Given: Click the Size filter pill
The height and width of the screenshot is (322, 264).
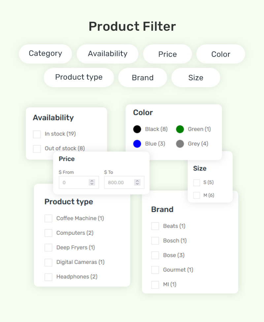Looking at the screenshot, I should [x=196, y=77].
